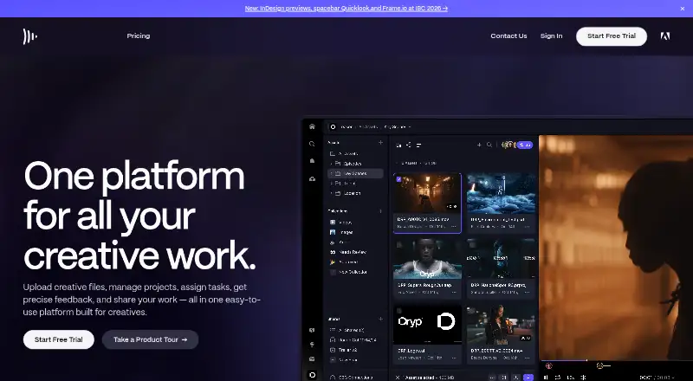Click the plus icon in asset toolbar
Screen dimensions: 693x381
479,145
